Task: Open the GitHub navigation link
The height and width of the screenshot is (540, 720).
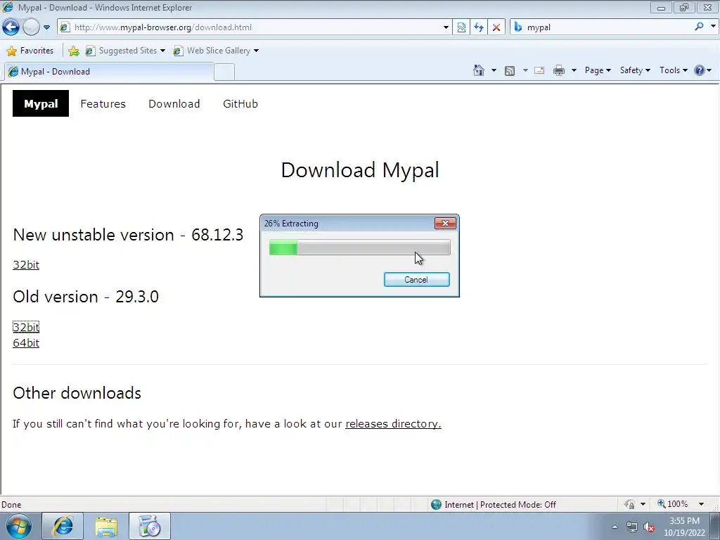Action: tap(240, 104)
